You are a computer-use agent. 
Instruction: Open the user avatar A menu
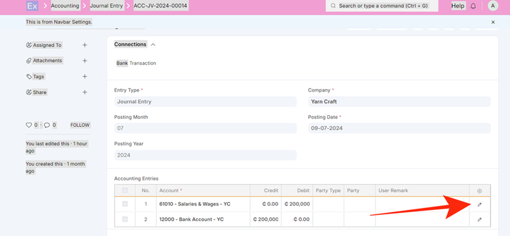[x=493, y=6]
